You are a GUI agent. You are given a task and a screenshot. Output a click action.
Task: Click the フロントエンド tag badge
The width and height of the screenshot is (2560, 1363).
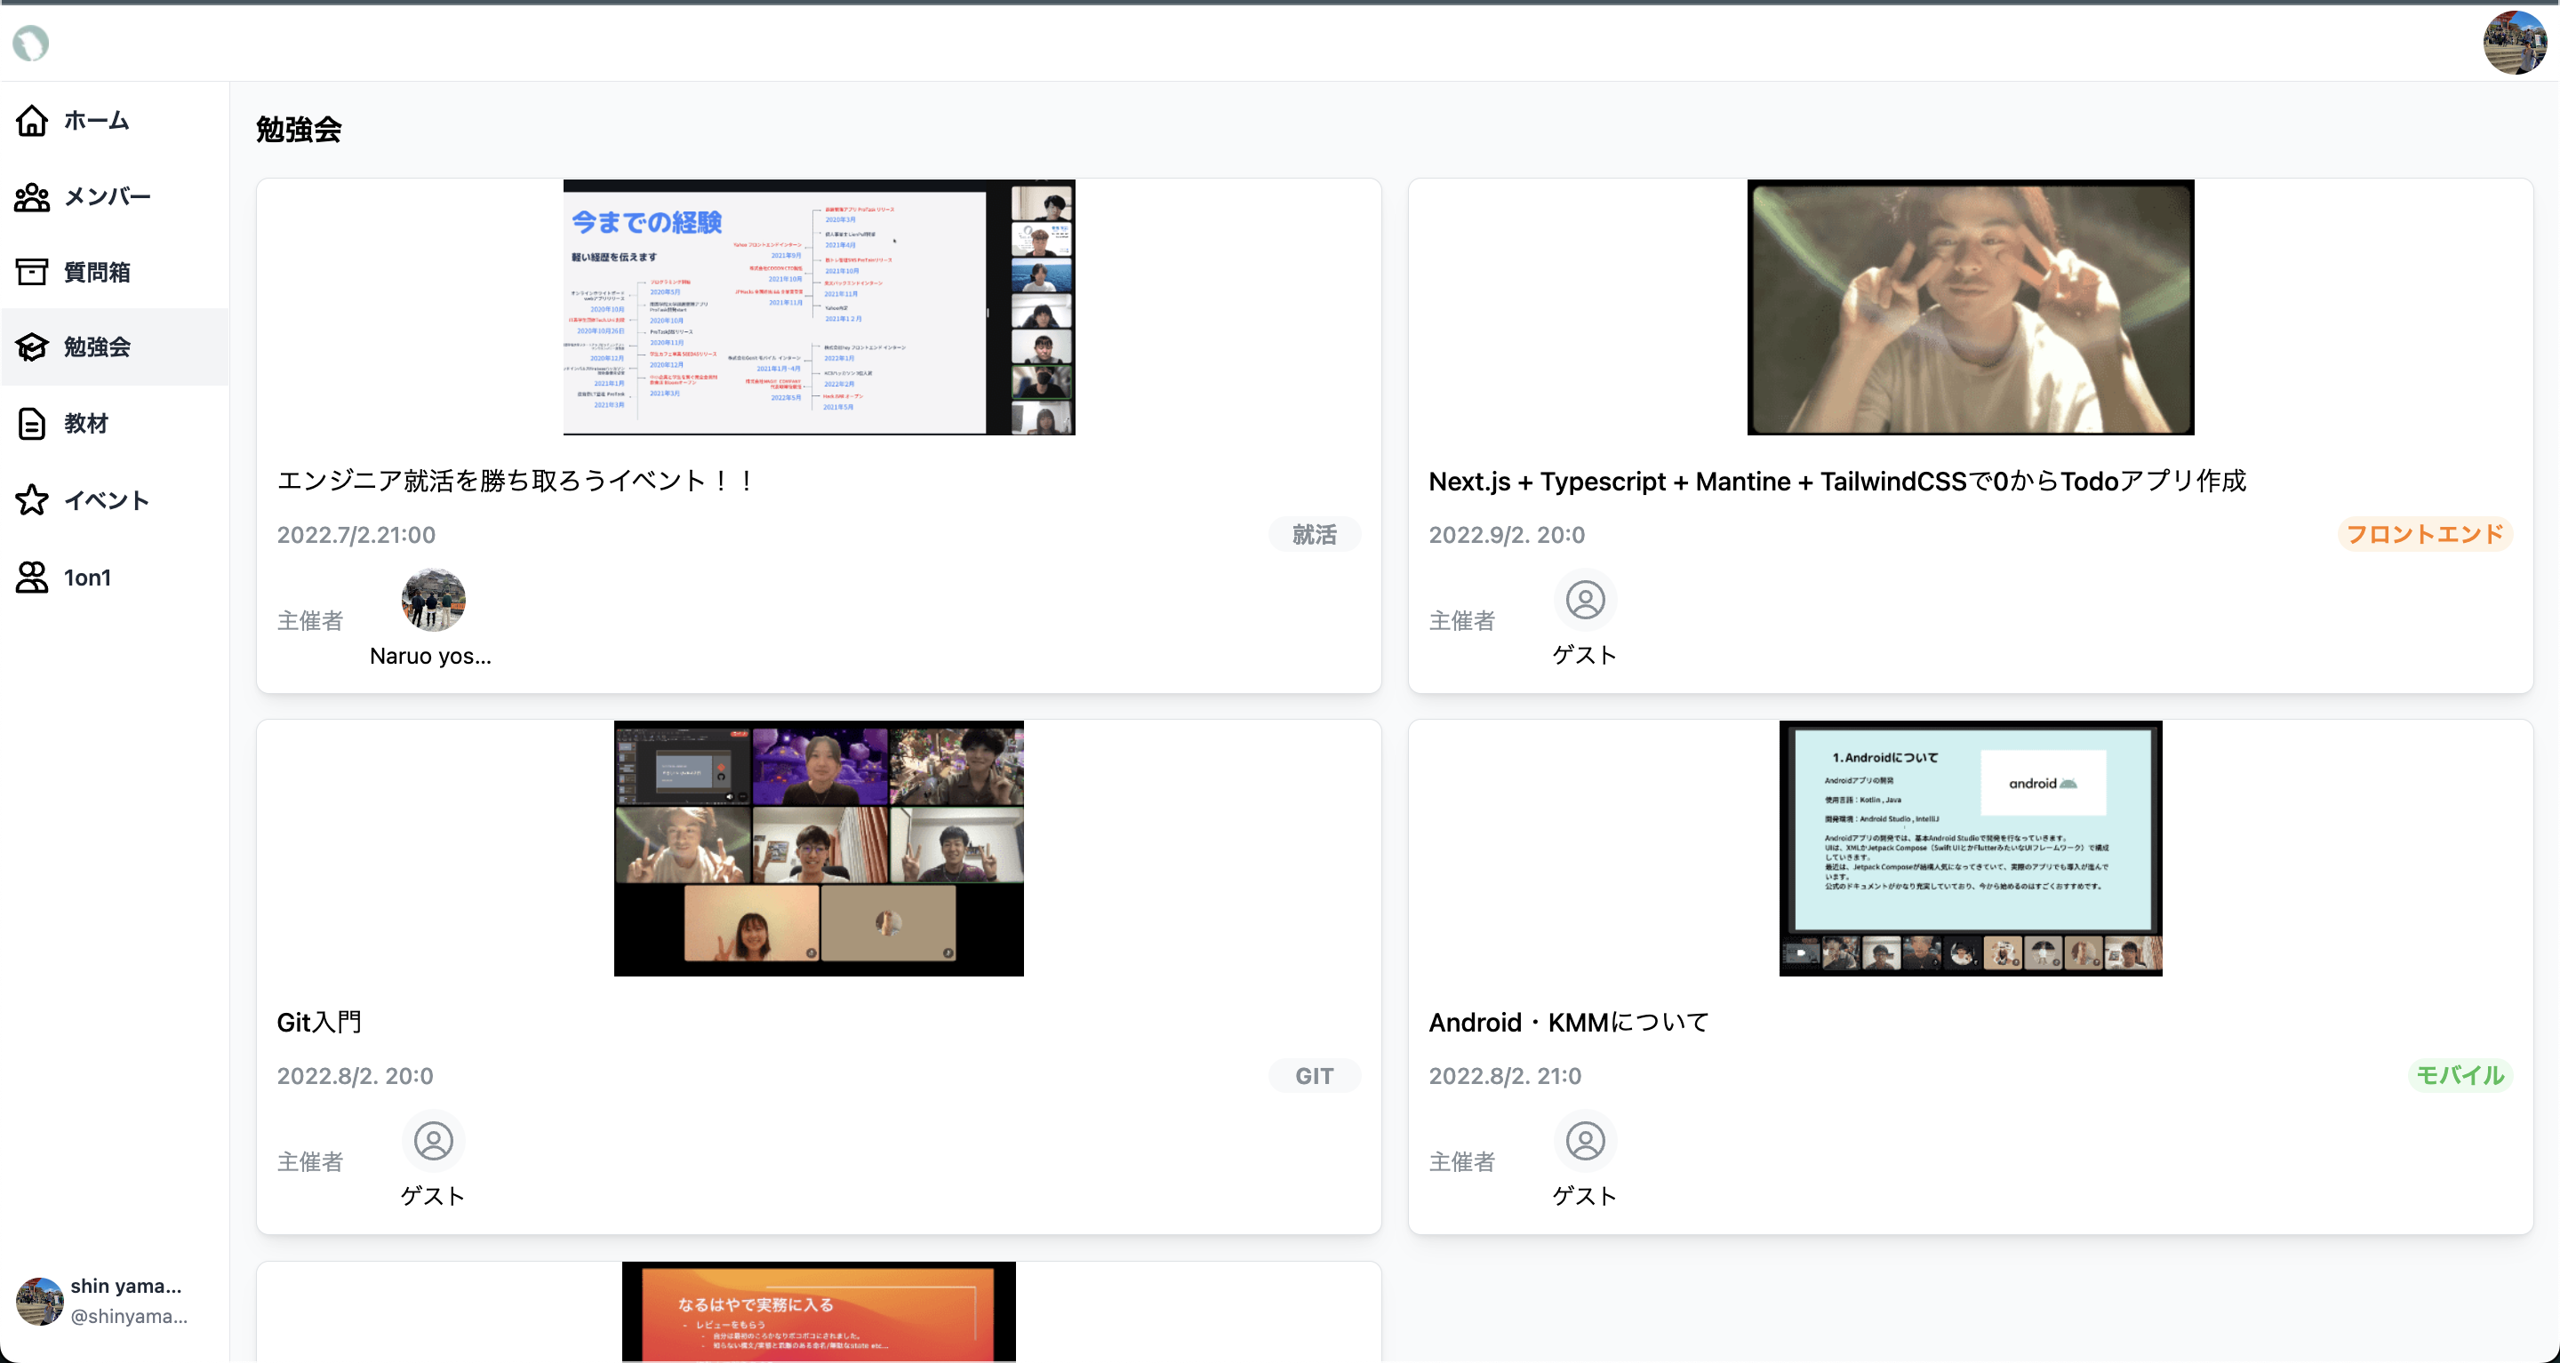2426,533
